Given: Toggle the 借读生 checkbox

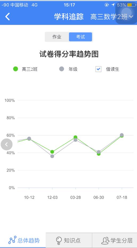Looking at the screenshot, I should point(98,69).
